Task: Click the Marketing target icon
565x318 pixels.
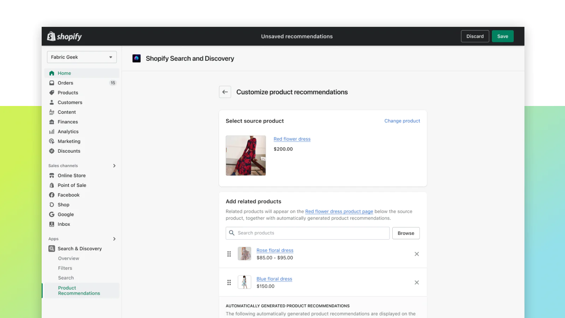Action: (52, 141)
